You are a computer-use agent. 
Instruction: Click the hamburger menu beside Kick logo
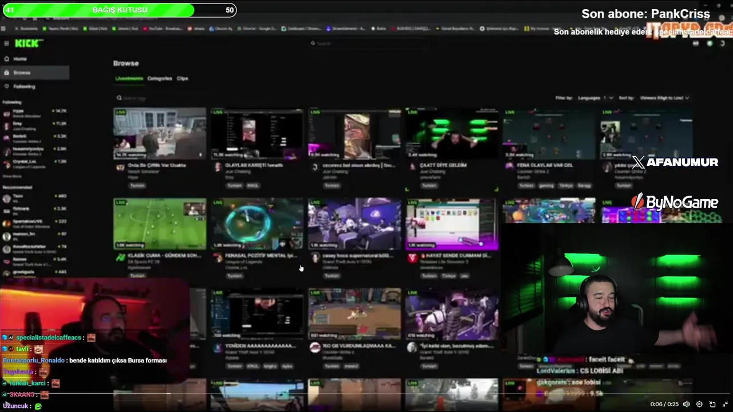6,43
